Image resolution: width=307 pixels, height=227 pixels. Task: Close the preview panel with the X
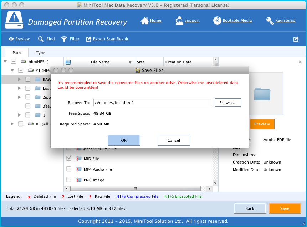[x=300, y=62]
